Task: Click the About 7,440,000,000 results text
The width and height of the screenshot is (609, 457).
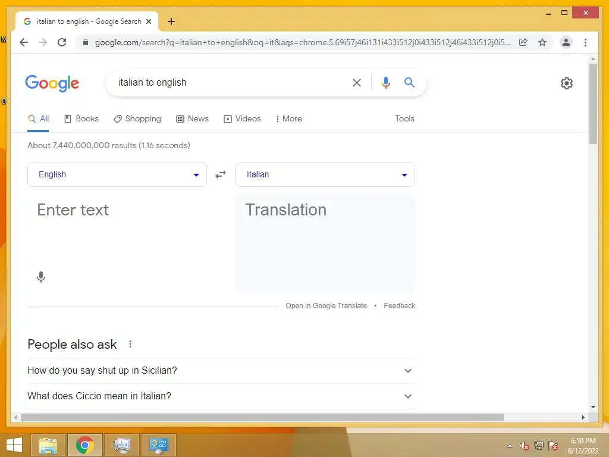Action: [x=109, y=145]
